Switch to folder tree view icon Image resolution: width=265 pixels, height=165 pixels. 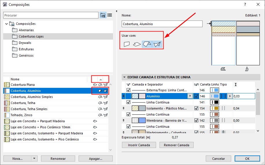pyautogui.click(x=103, y=15)
